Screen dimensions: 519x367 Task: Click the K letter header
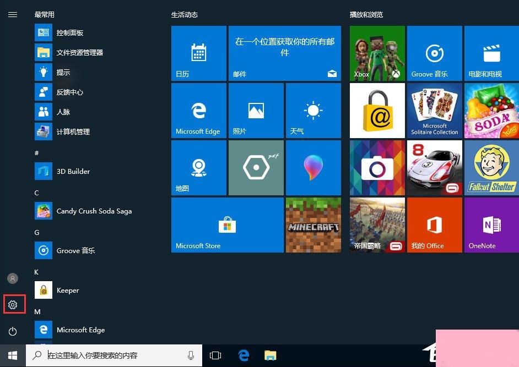tap(36, 272)
